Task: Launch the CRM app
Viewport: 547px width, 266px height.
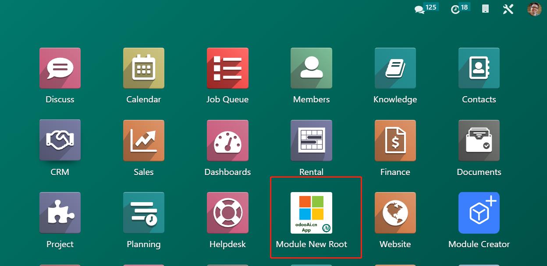Action: [x=60, y=140]
